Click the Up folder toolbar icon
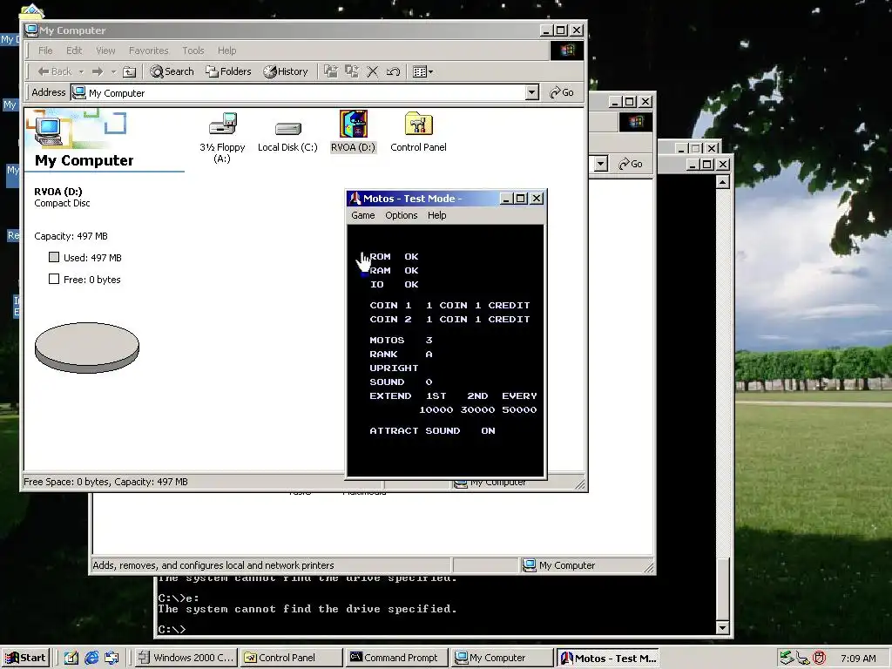The width and height of the screenshot is (892, 669). (x=130, y=71)
